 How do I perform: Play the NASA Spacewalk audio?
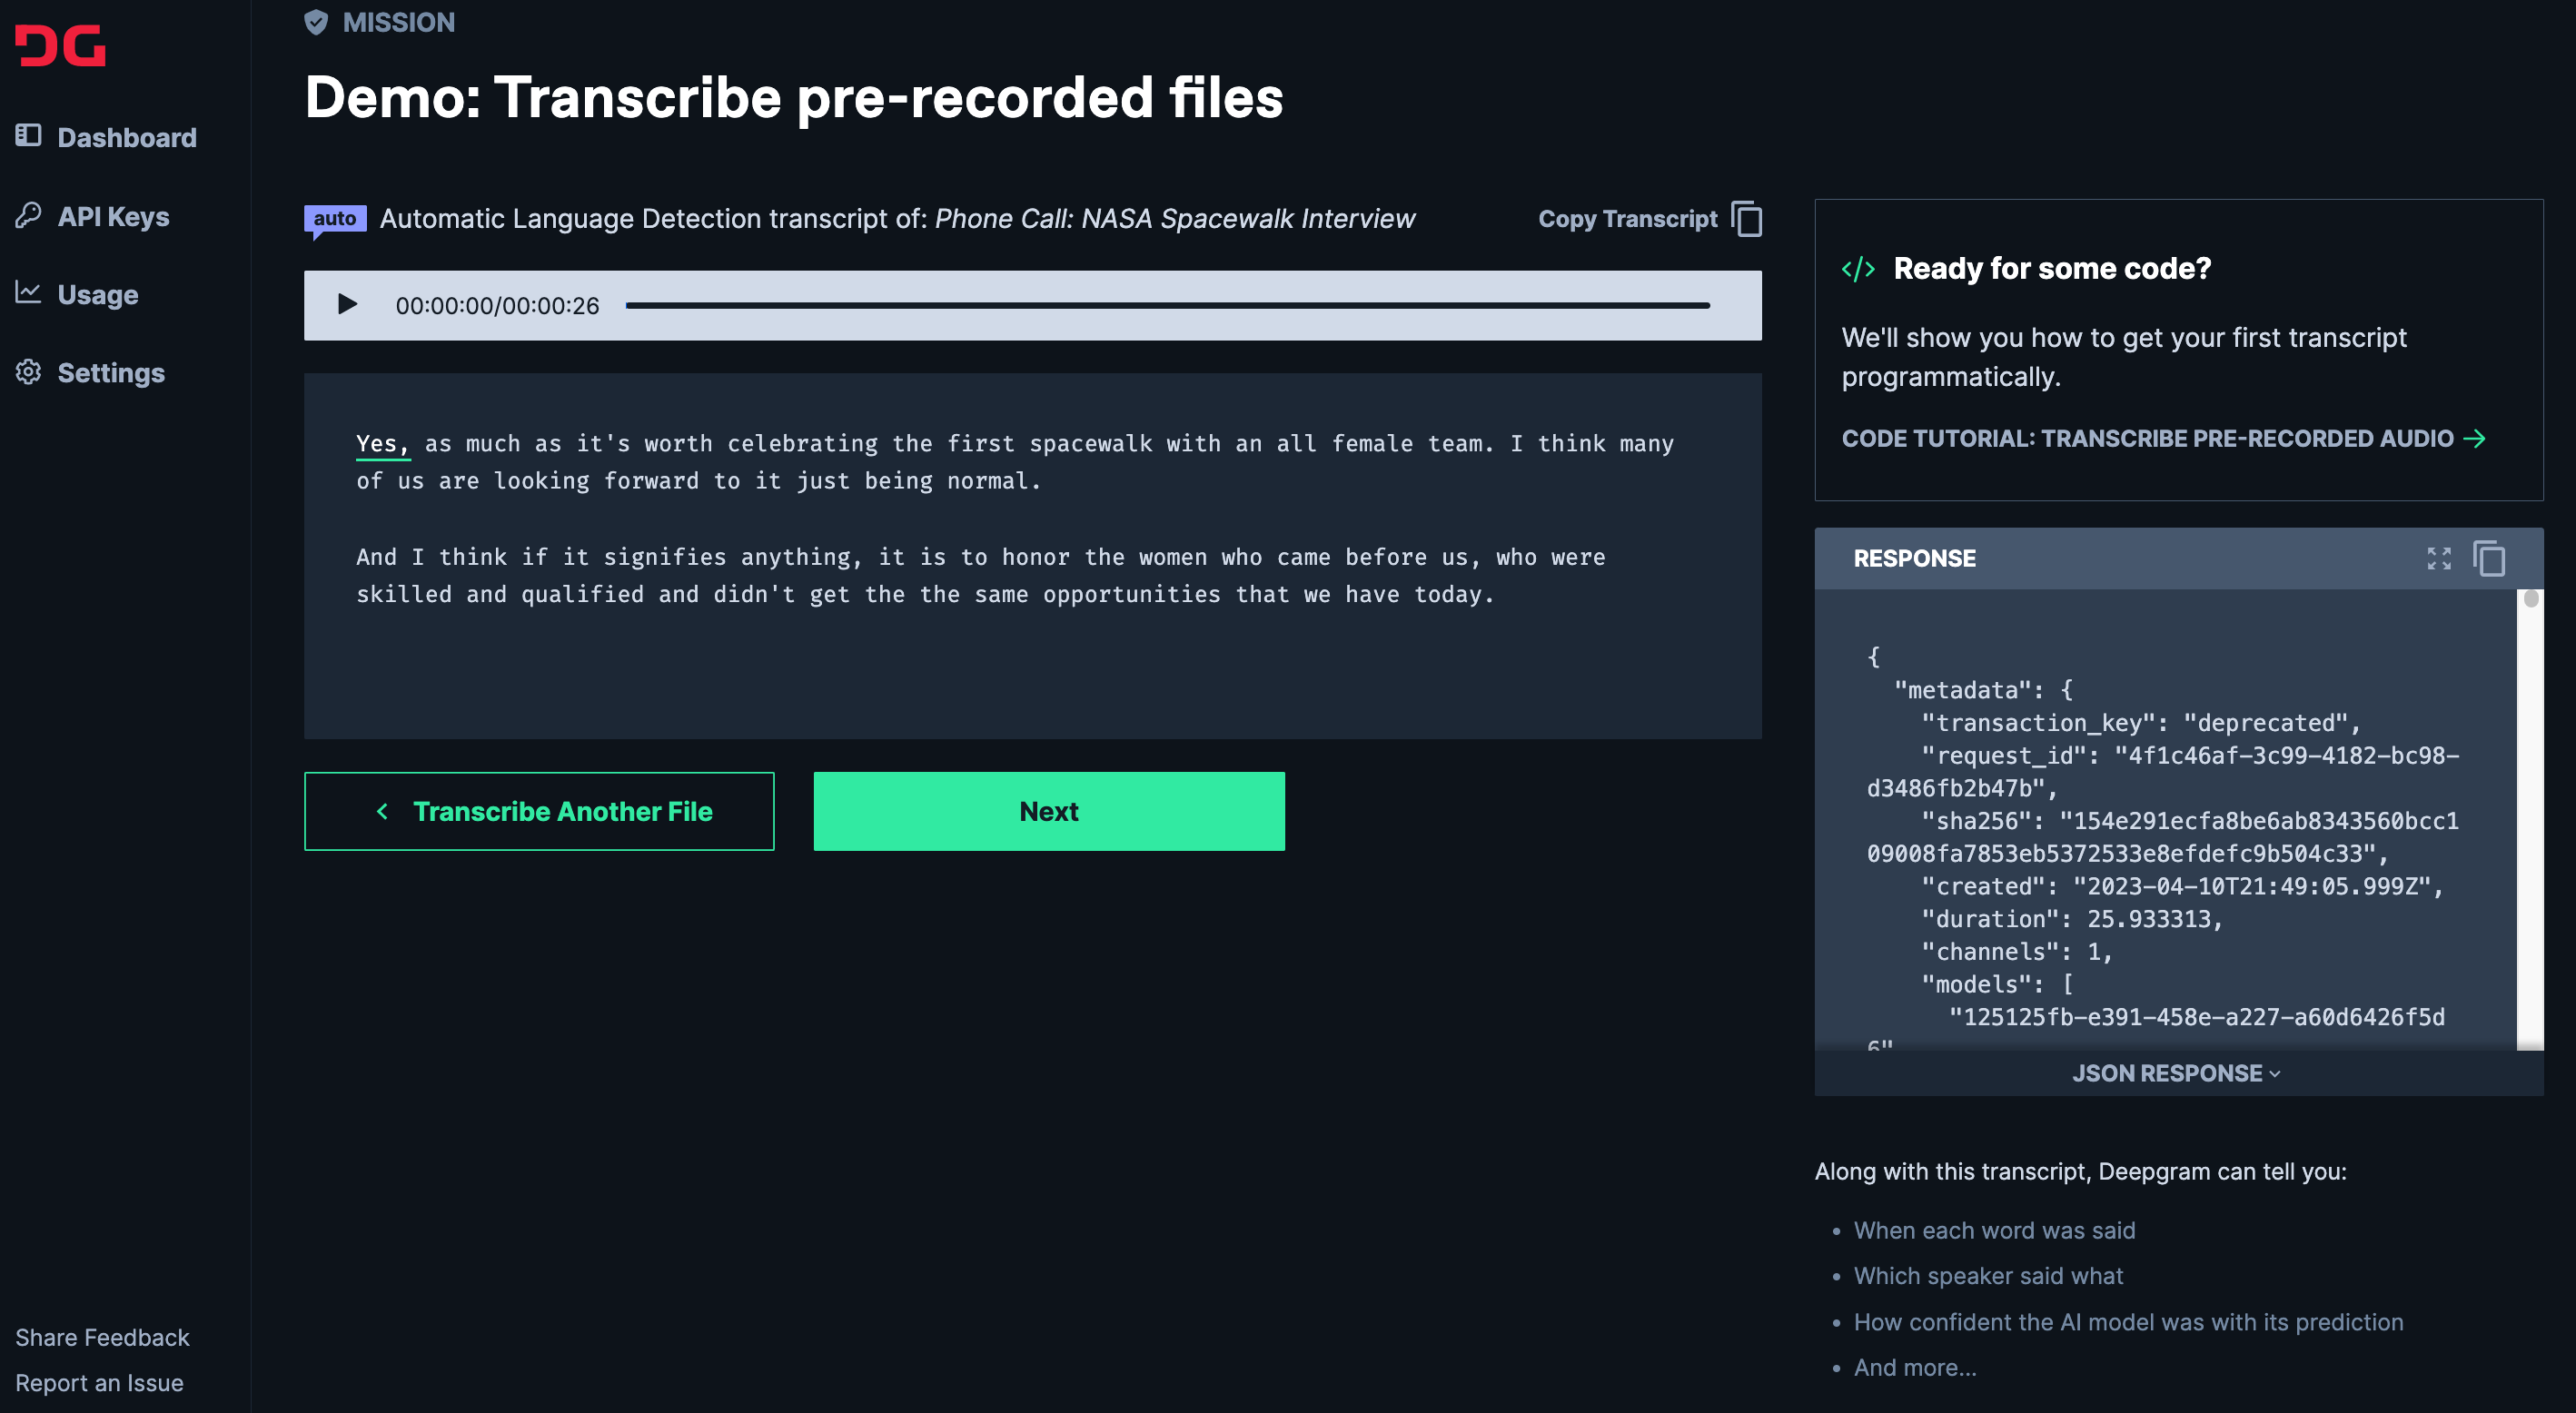(347, 304)
